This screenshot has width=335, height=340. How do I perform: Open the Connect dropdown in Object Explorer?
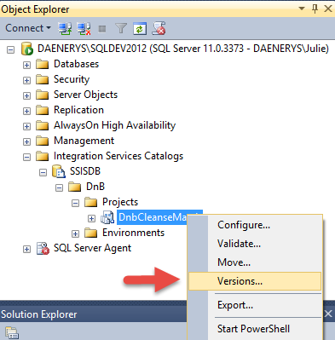[28, 28]
